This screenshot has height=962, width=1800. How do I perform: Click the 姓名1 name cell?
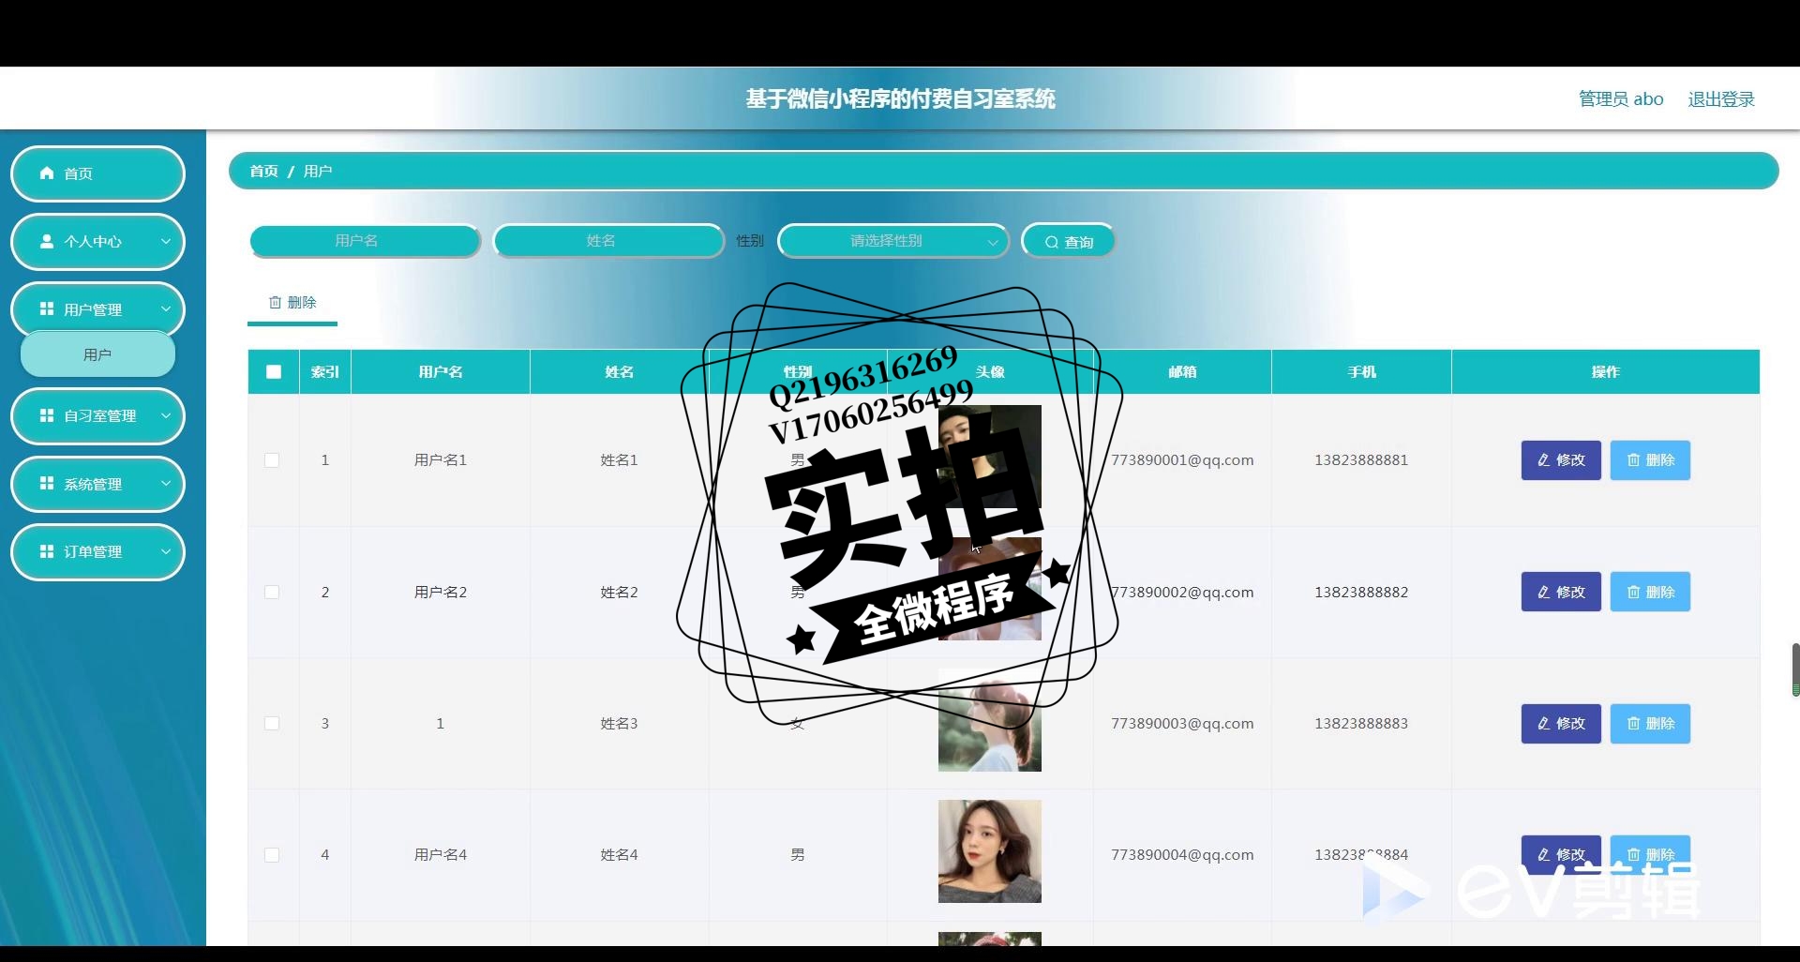(x=619, y=460)
